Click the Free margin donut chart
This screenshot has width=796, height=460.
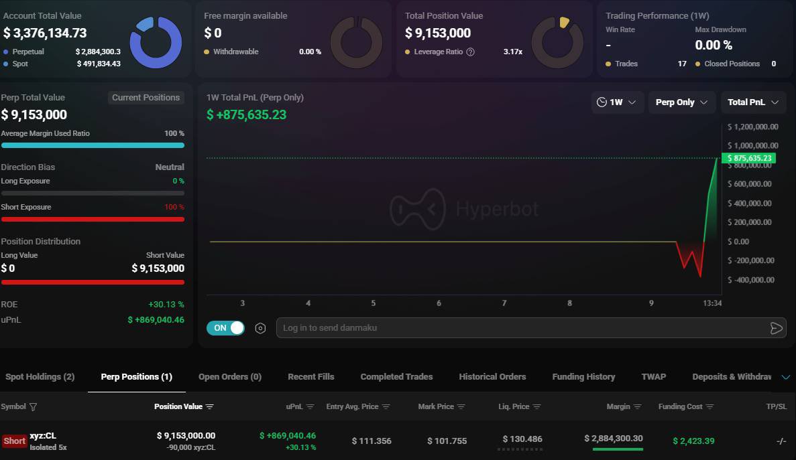(356, 43)
